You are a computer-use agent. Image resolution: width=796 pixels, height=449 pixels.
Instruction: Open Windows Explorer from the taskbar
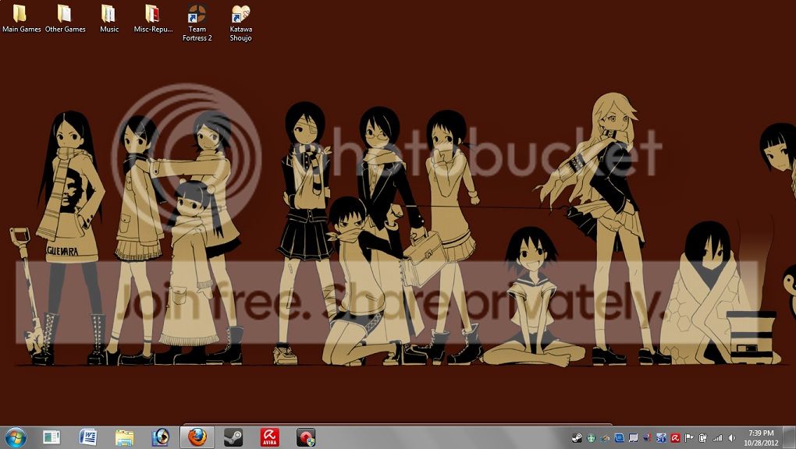pos(124,437)
